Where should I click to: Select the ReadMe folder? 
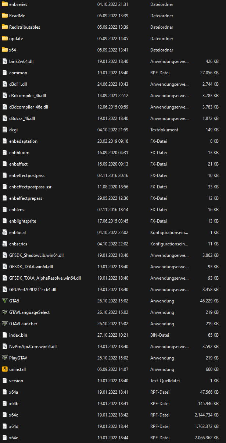[17, 16]
